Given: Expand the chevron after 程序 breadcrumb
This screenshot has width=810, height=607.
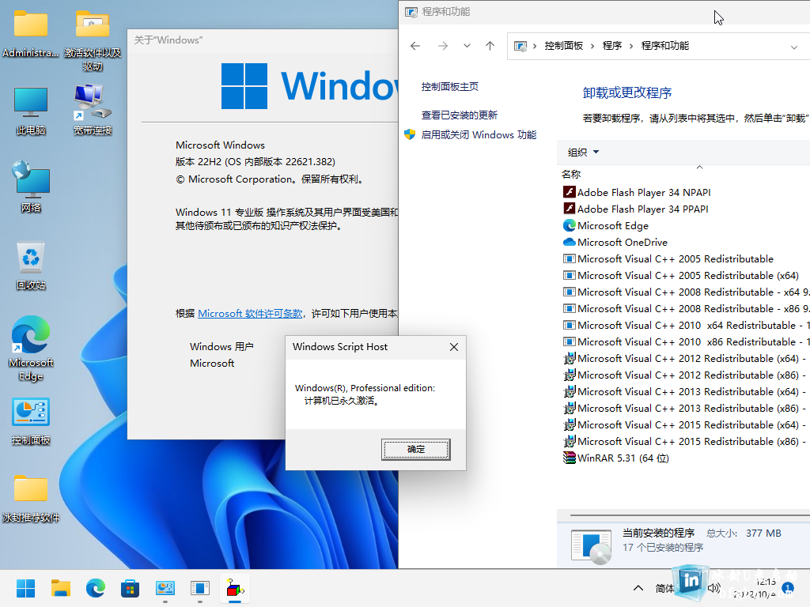Looking at the screenshot, I should point(630,46).
